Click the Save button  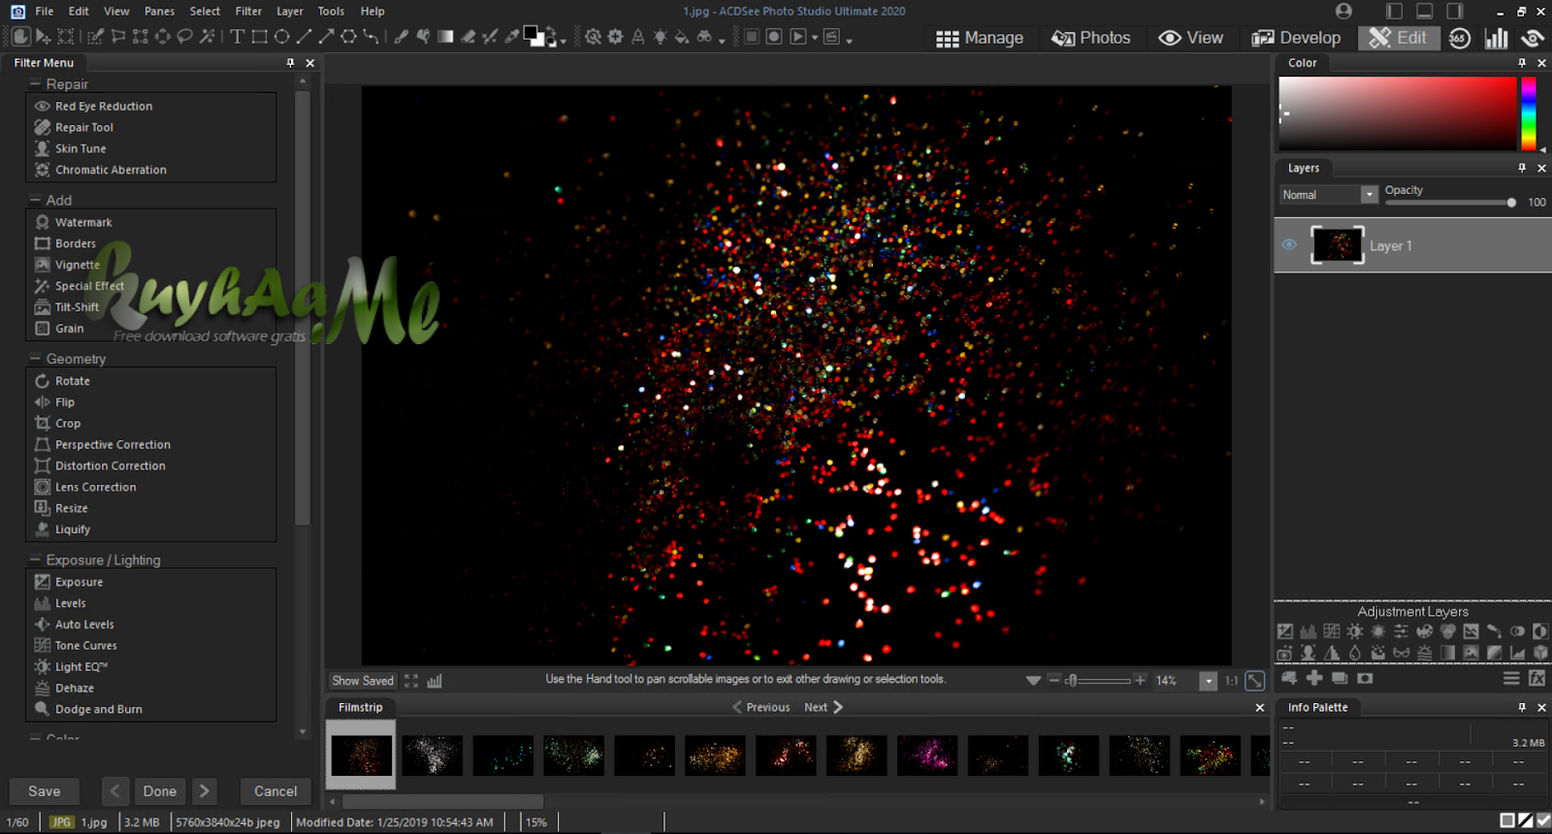point(44,791)
